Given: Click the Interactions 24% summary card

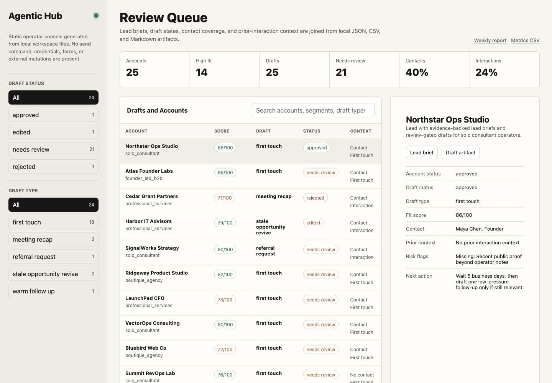Looking at the screenshot, I should tap(504, 69).
